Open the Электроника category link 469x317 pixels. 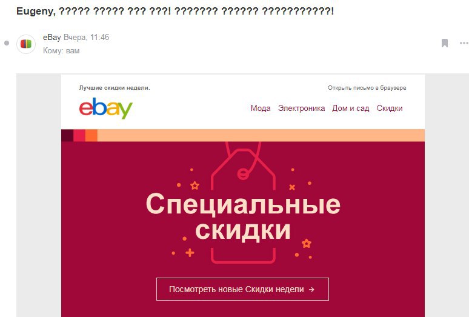(302, 108)
